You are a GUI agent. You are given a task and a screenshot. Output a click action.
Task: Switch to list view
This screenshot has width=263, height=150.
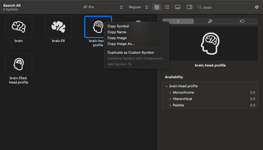pyautogui.click(x=167, y=7)
